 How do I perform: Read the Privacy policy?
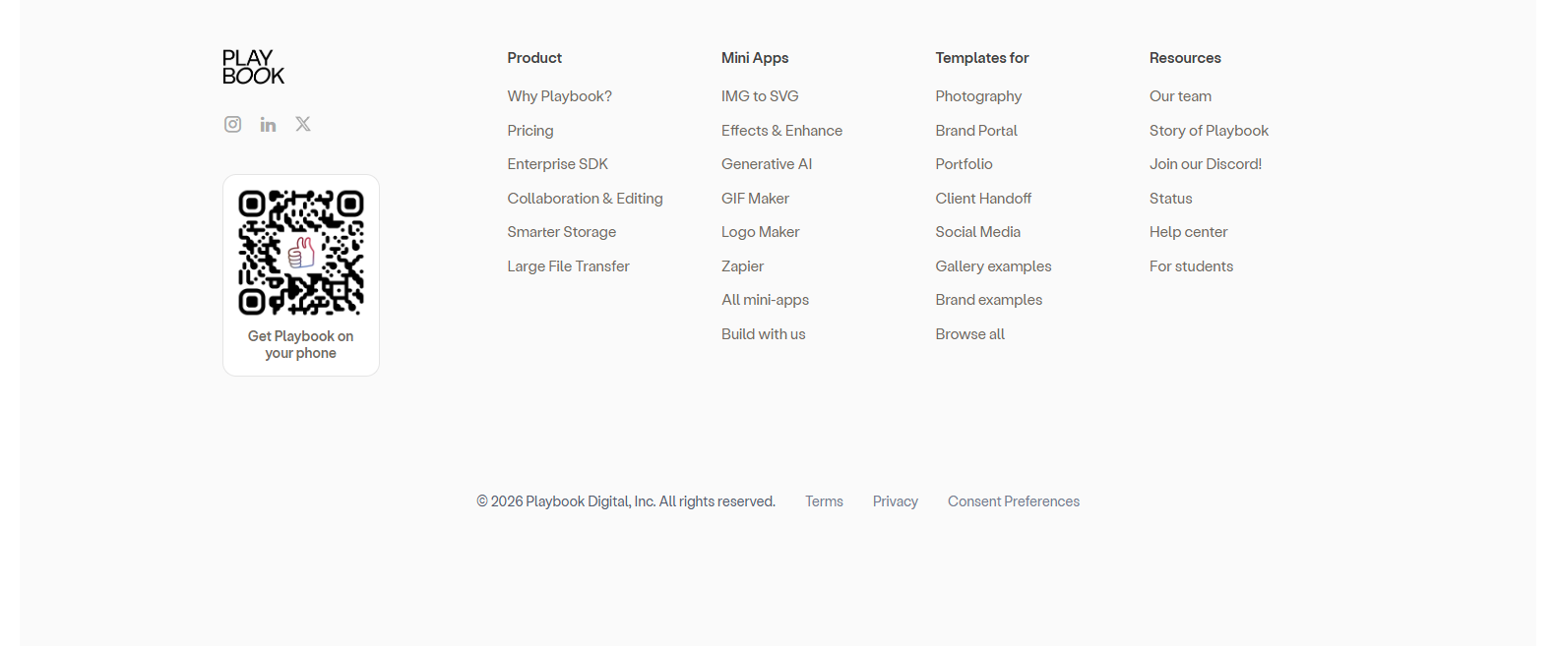(x=895, y=500)
